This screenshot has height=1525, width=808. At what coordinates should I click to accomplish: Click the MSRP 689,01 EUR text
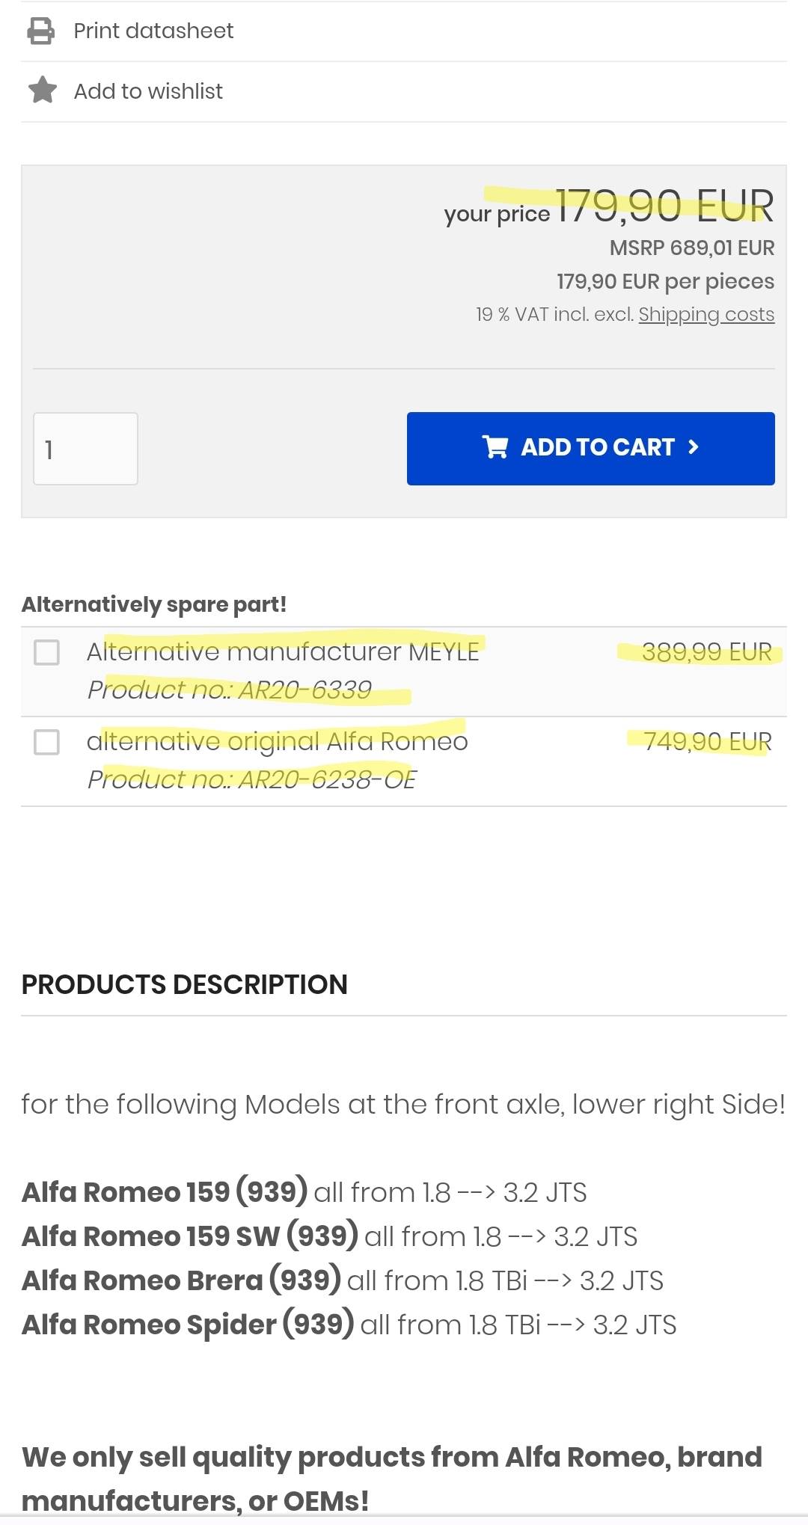(692, 248)
